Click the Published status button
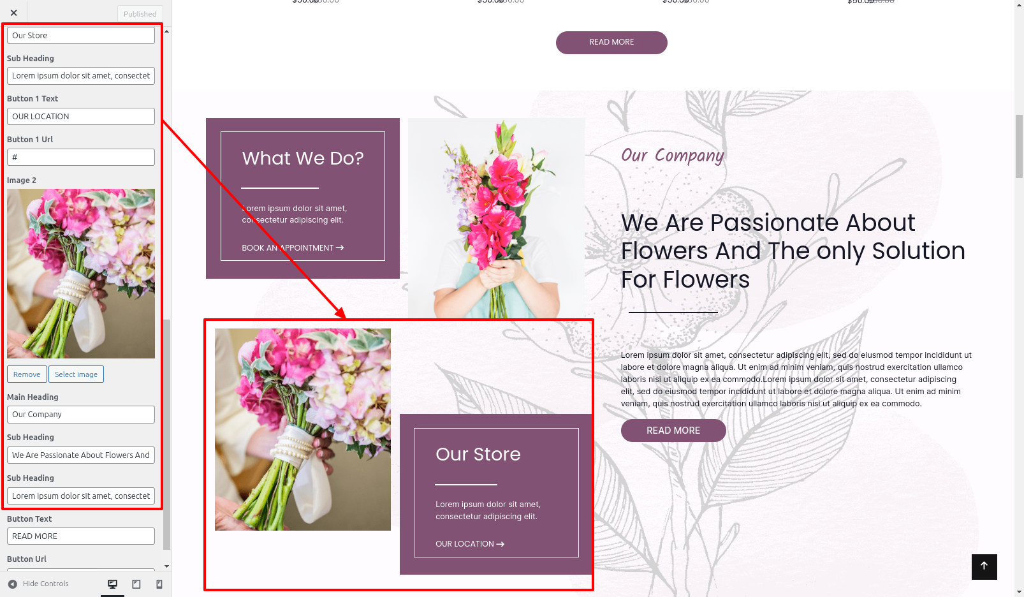 coord(140,14)
